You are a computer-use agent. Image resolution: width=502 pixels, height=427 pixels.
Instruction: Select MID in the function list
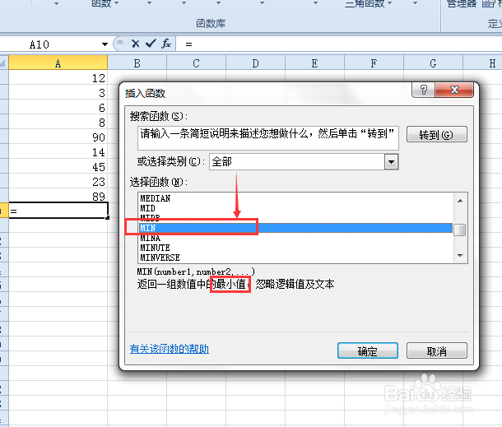pyautogui.click(x=295, y=208)
